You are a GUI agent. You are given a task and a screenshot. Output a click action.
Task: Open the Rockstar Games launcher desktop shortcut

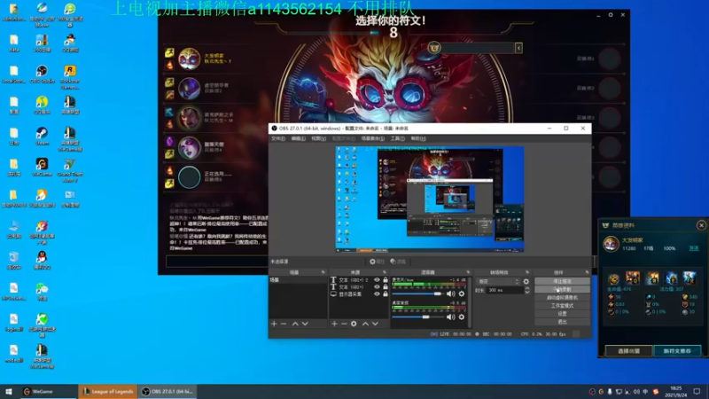click(70, 77)
